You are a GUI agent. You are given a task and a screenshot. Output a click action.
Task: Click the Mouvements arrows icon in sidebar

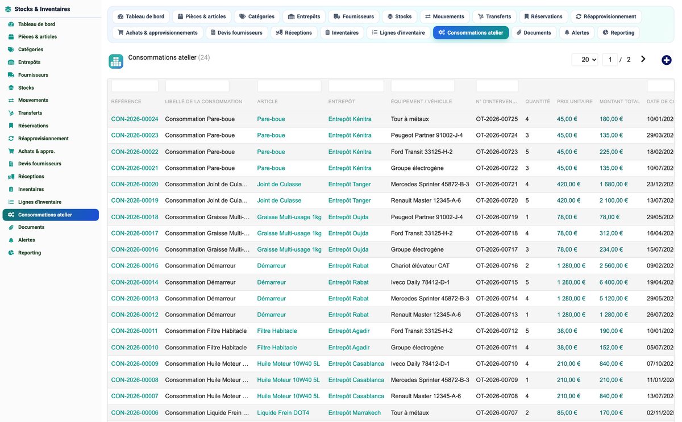[x=11, y=101]
